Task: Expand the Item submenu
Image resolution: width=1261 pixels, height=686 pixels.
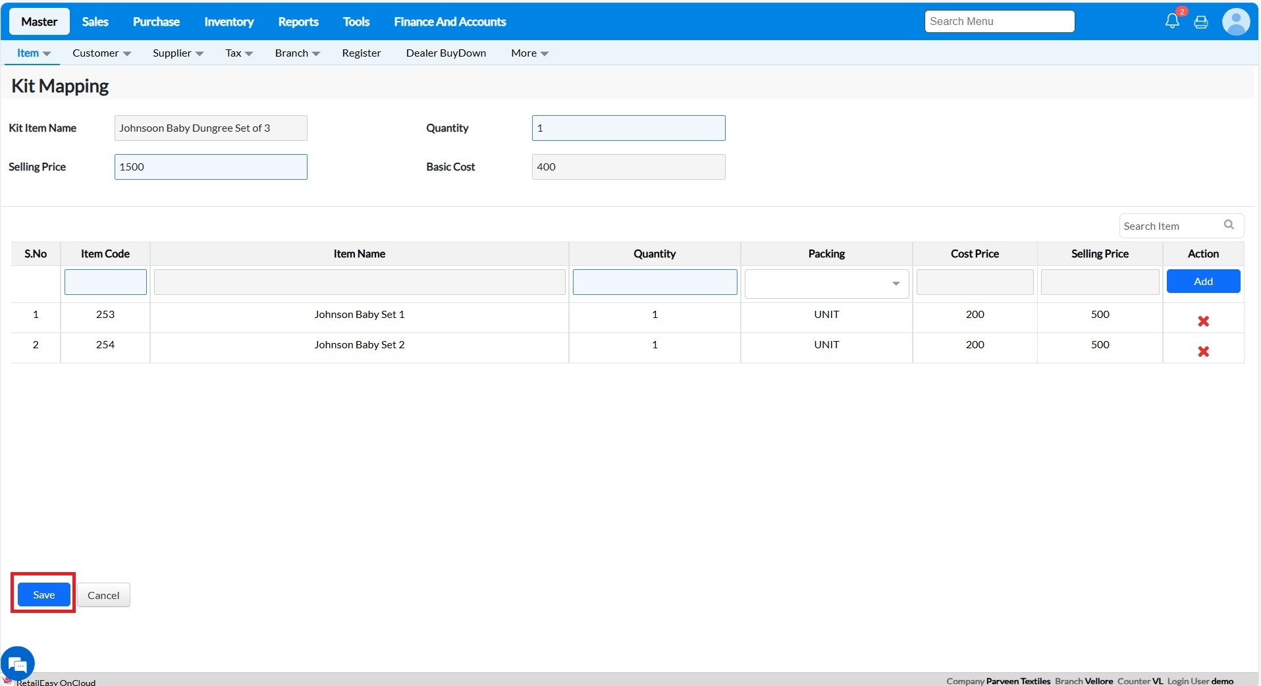Action: [x=33, y=53]
